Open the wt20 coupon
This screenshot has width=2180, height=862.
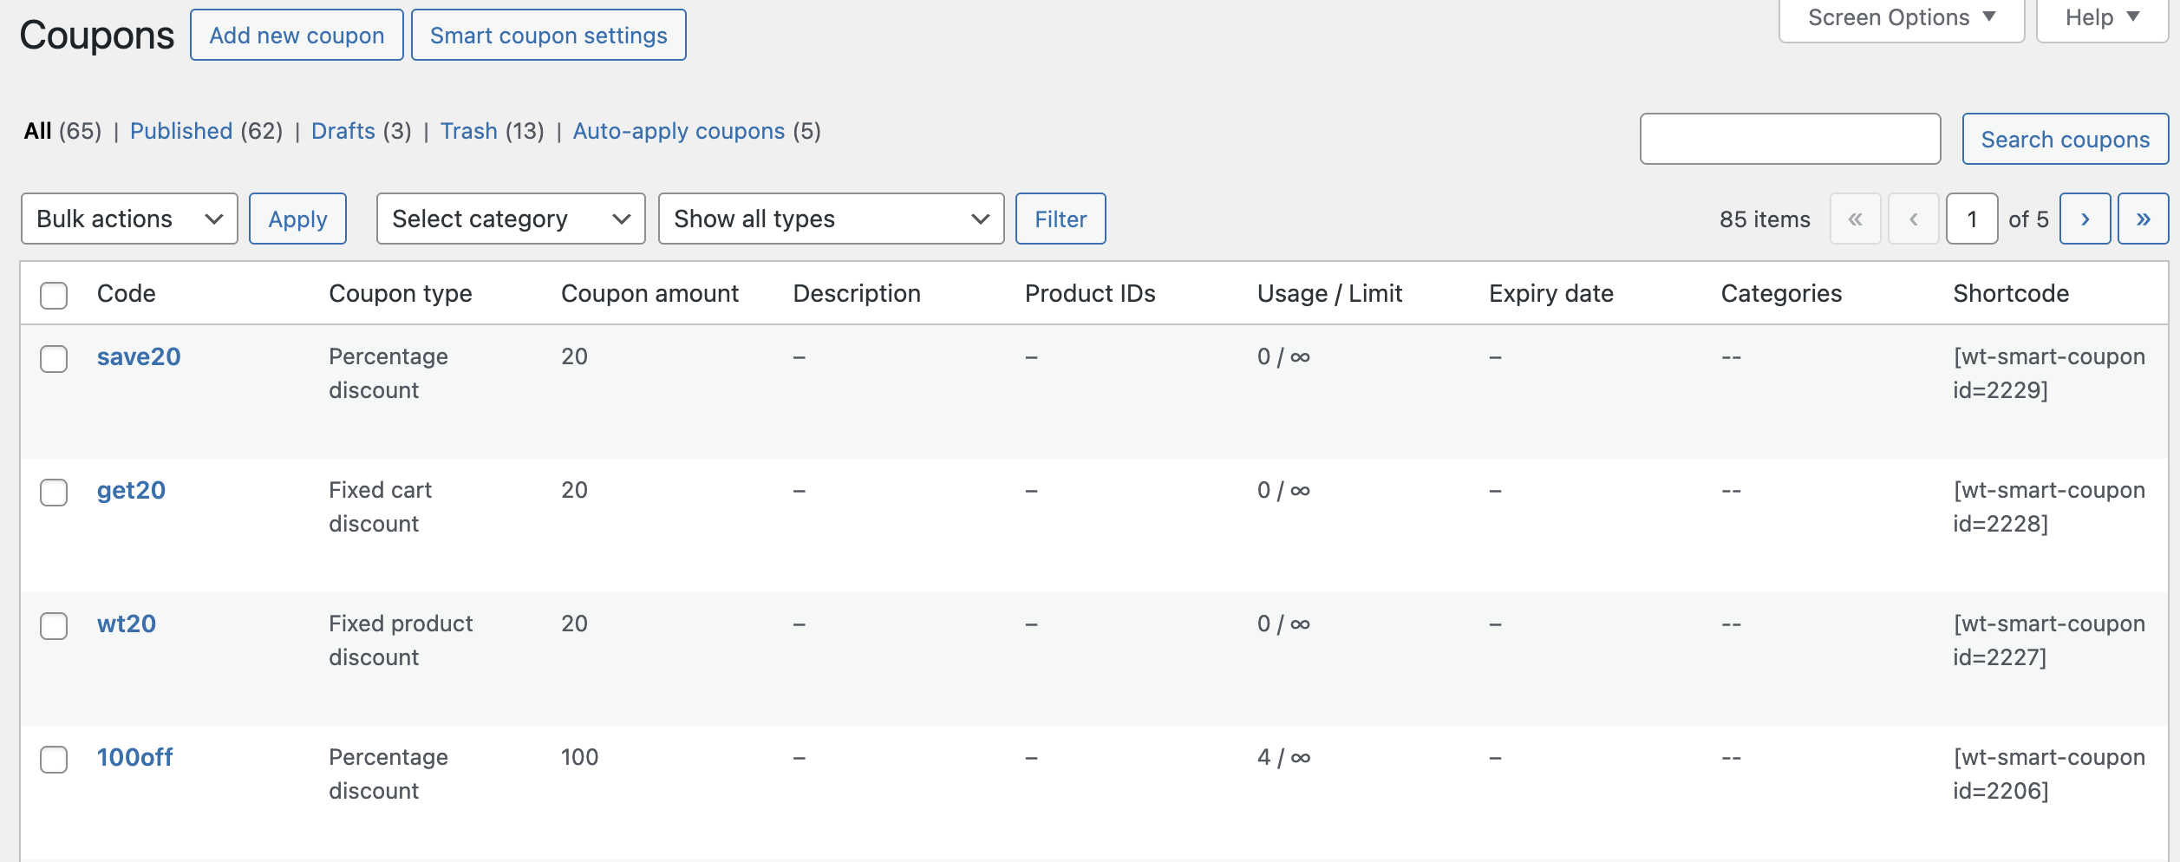[127, 624]
